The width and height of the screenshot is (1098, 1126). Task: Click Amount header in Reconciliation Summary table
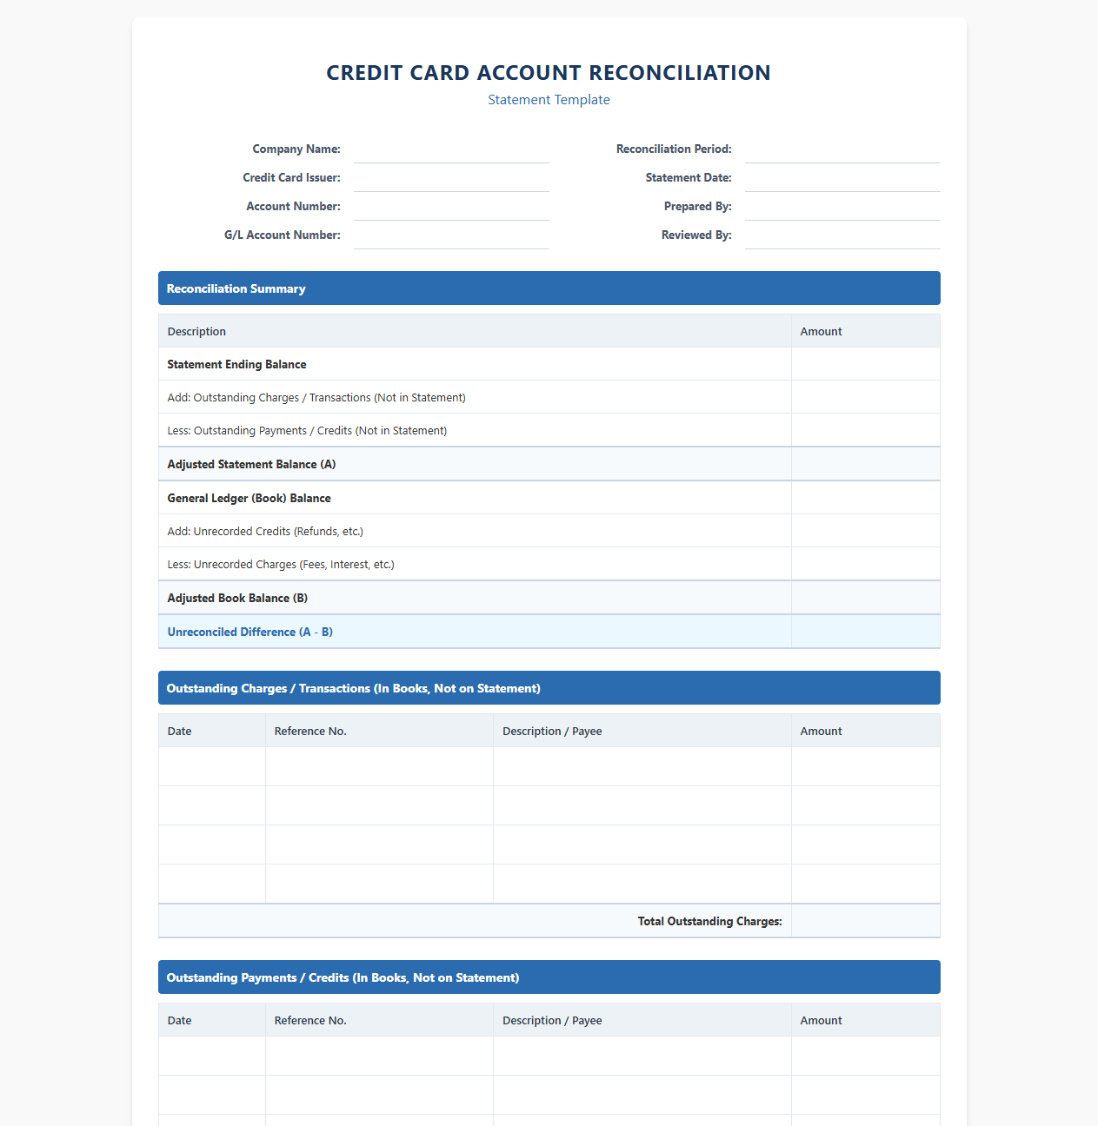866,331
